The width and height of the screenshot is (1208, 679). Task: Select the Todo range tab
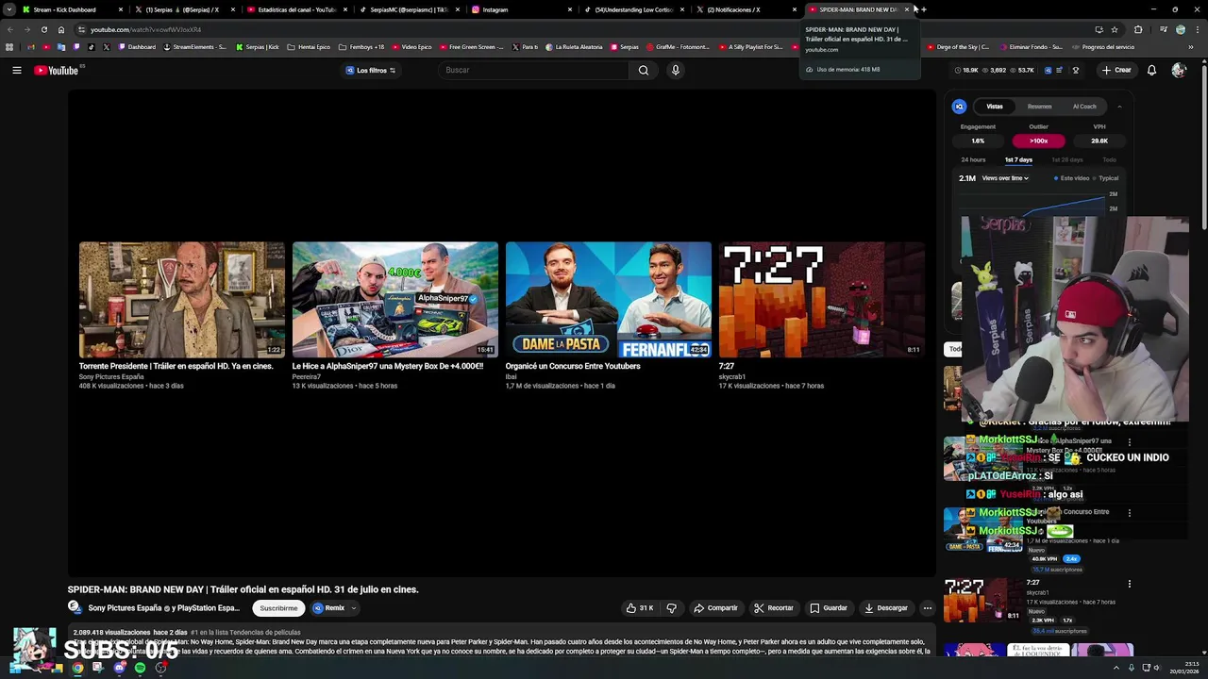pyautogui.click(x=1109, y=160)
